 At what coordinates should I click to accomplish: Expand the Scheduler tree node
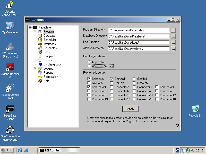click(x=35, y=40)
